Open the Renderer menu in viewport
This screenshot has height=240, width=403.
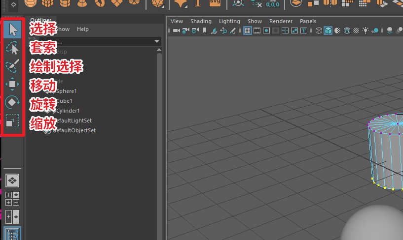pos(281,21)
